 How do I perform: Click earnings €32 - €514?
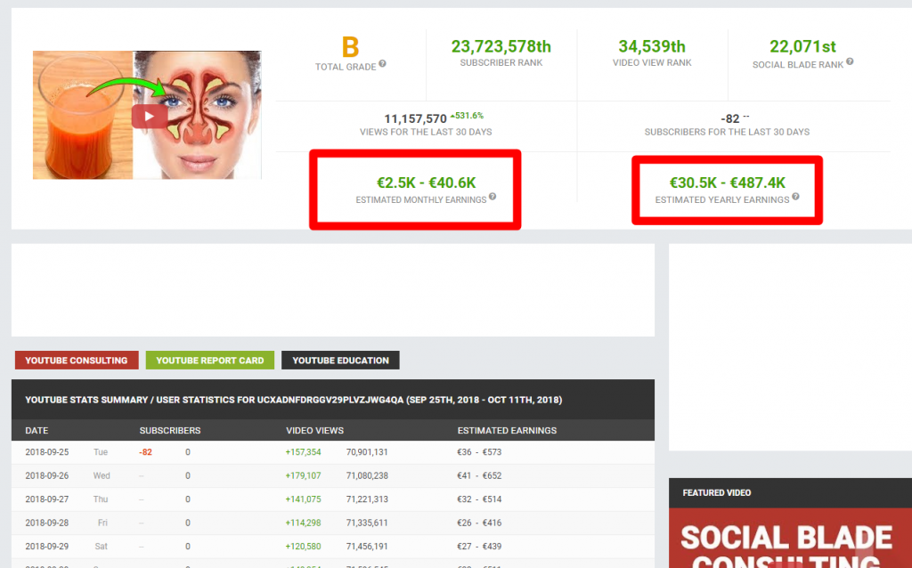479,499
